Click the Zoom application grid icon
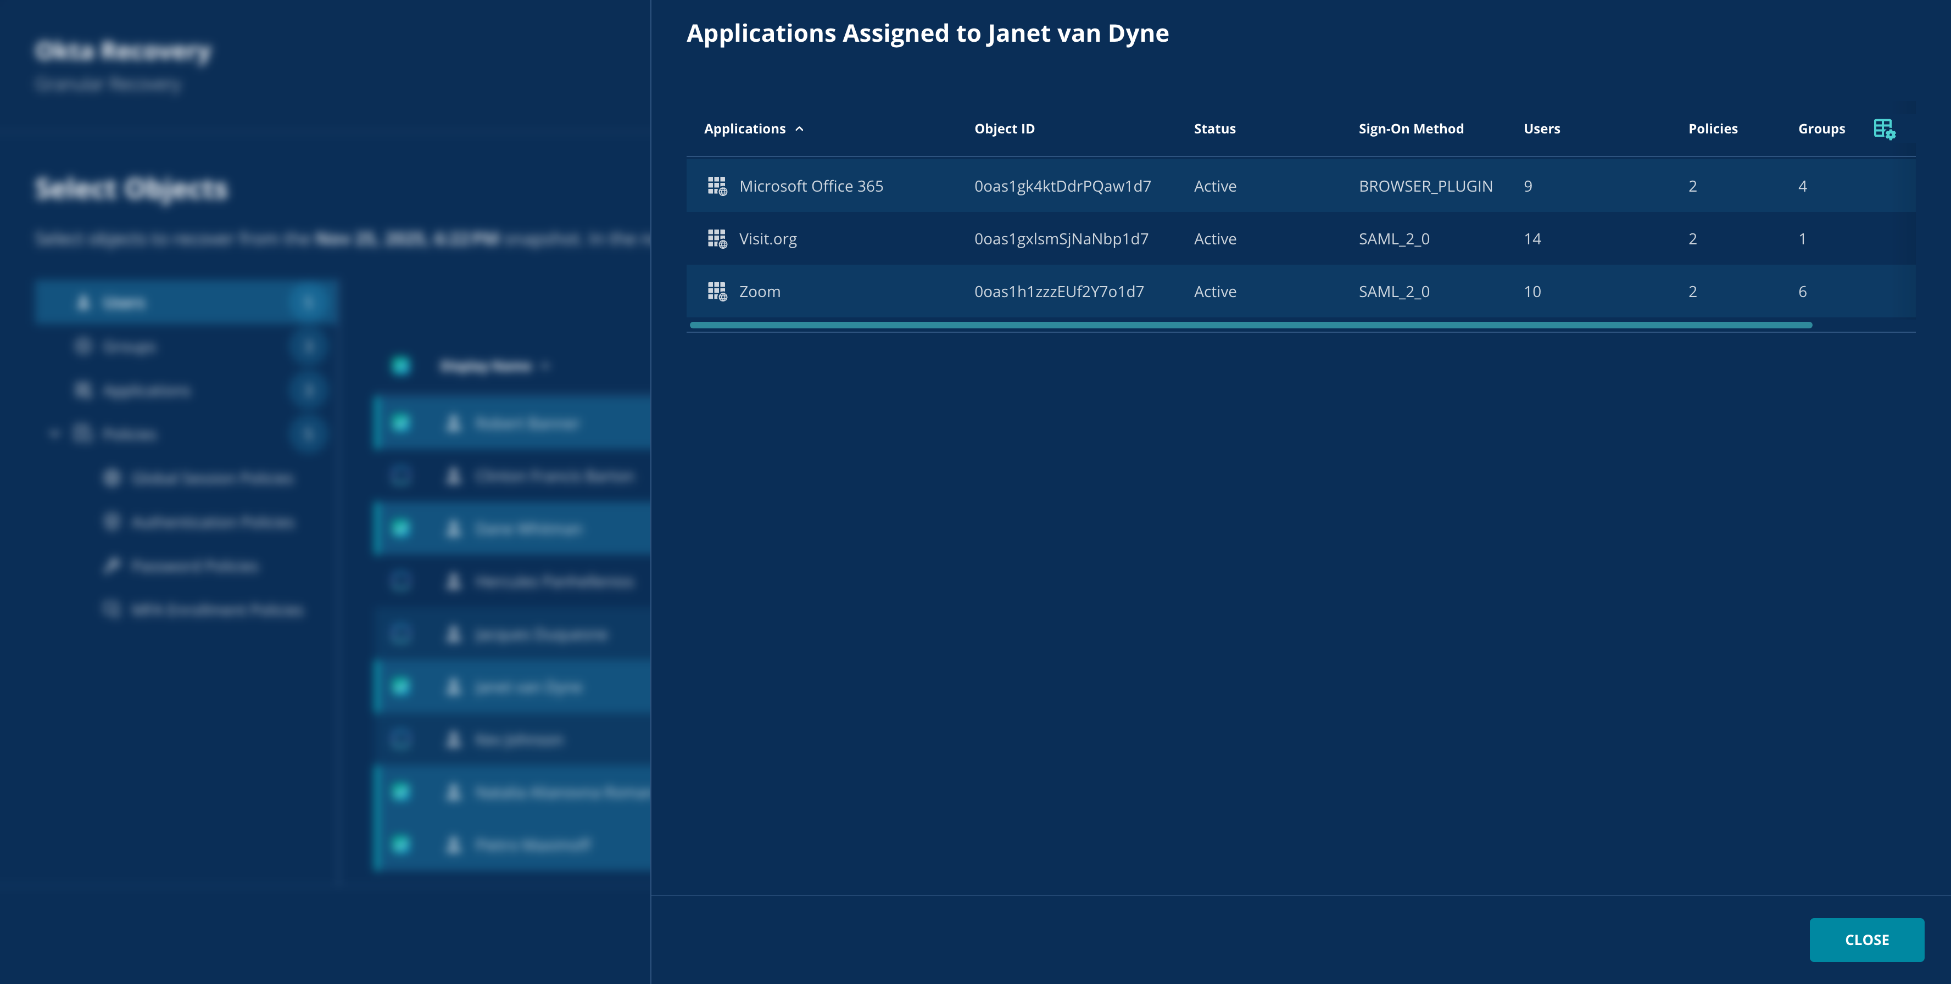The width and height of the screenshot is (1951, 984). pos(716,292)
